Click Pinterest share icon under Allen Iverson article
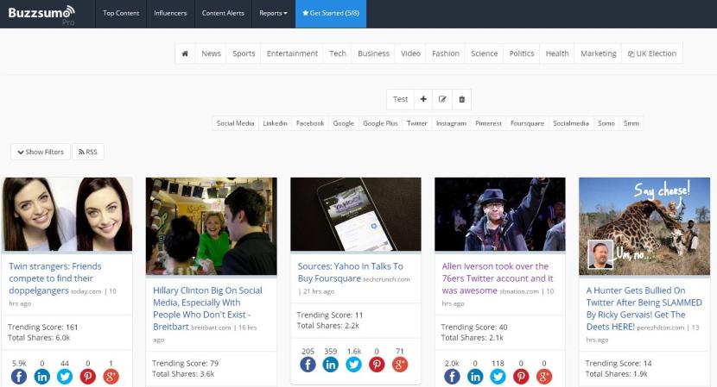Image resolution: width=717 pixels, height=387 pixels. pyautogui.click(x=521, y=376)
